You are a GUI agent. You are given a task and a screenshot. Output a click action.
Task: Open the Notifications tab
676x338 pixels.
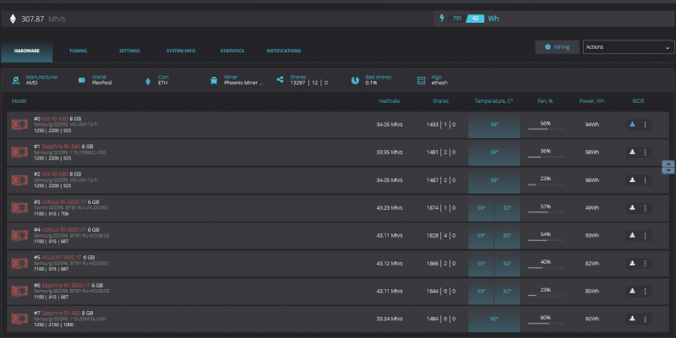[283, 51]
